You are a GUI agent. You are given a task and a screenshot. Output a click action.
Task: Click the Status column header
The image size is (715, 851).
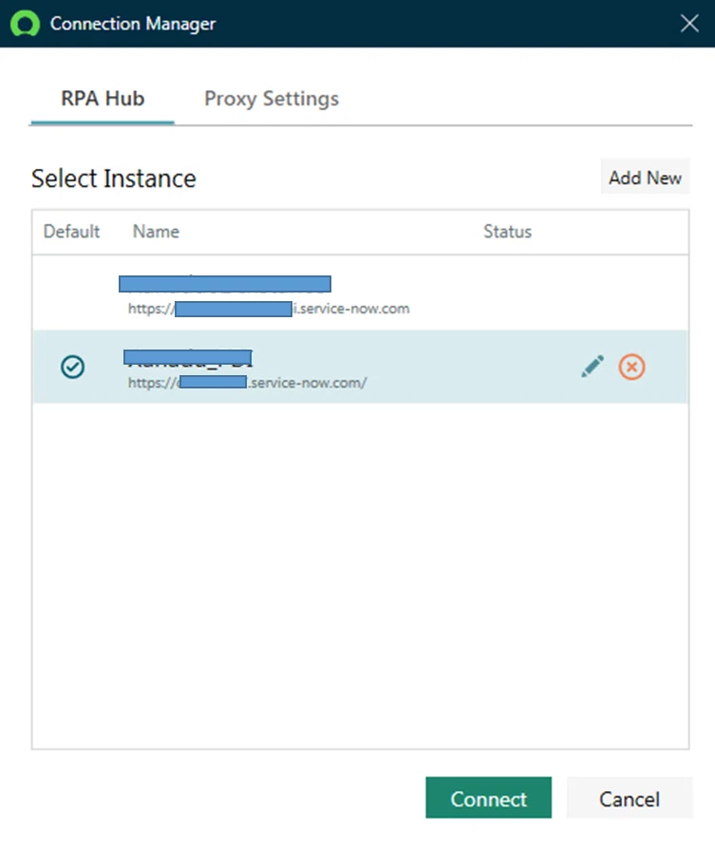click(507, 232)
